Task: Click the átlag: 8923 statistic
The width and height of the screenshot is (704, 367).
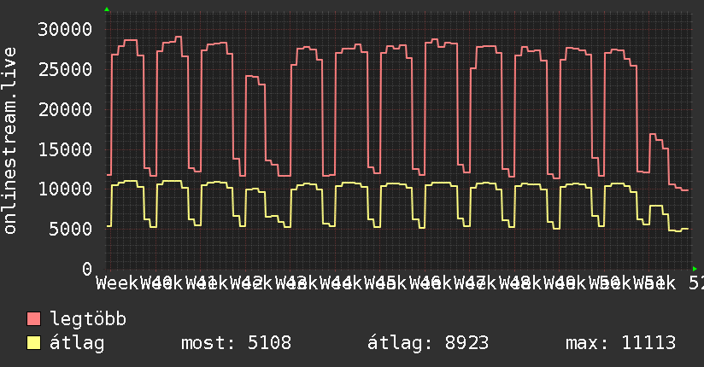Action: click(x=428, y=343)
